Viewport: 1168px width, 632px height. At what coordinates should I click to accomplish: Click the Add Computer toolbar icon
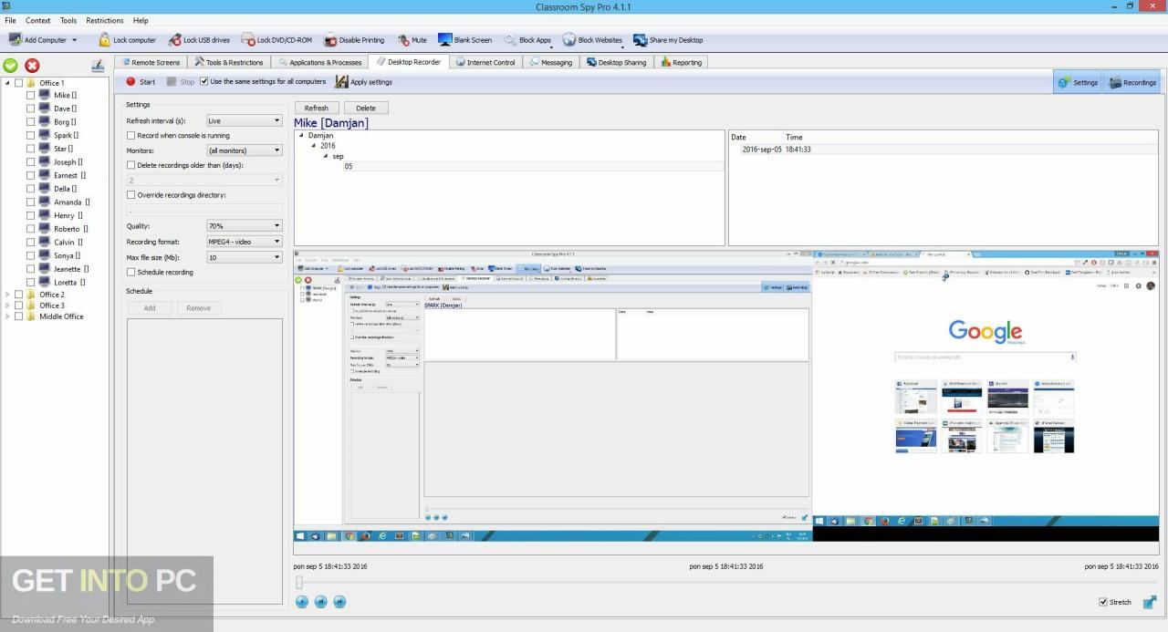16,40
